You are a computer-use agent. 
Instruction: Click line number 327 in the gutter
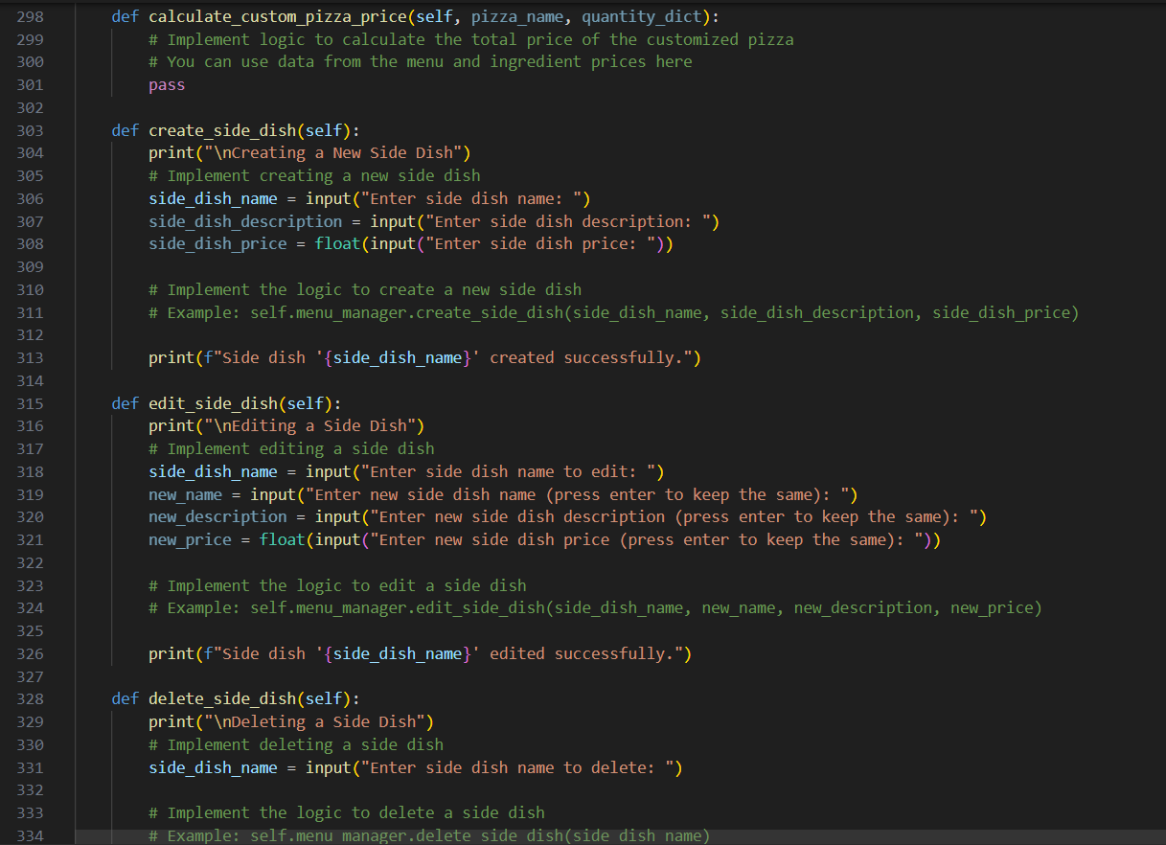(31, 676)
